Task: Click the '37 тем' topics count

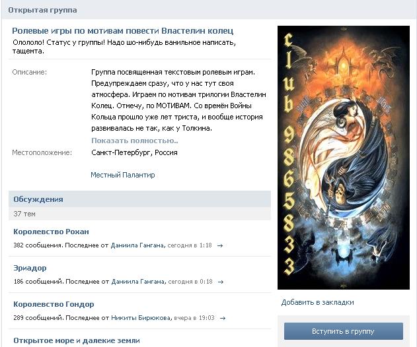Action: [24, 214]
